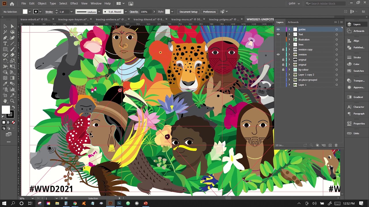Click the Create New Layer icon
This screenshot has width=369, height=207.
(x=330, y=145)
